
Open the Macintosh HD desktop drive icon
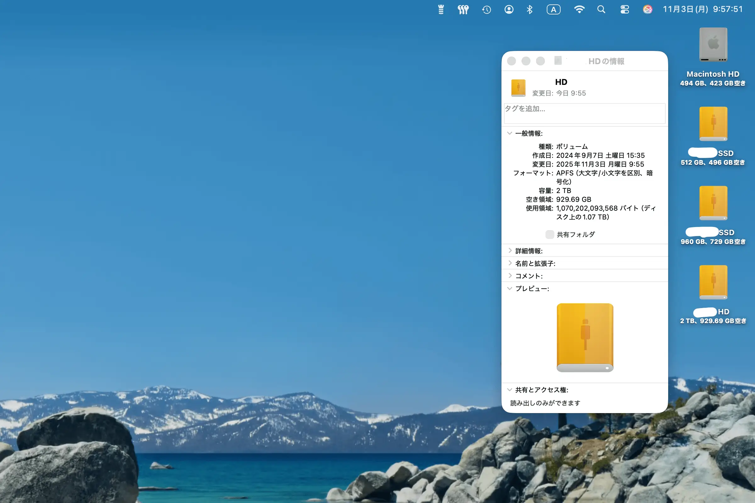click(x=713, y=45)
